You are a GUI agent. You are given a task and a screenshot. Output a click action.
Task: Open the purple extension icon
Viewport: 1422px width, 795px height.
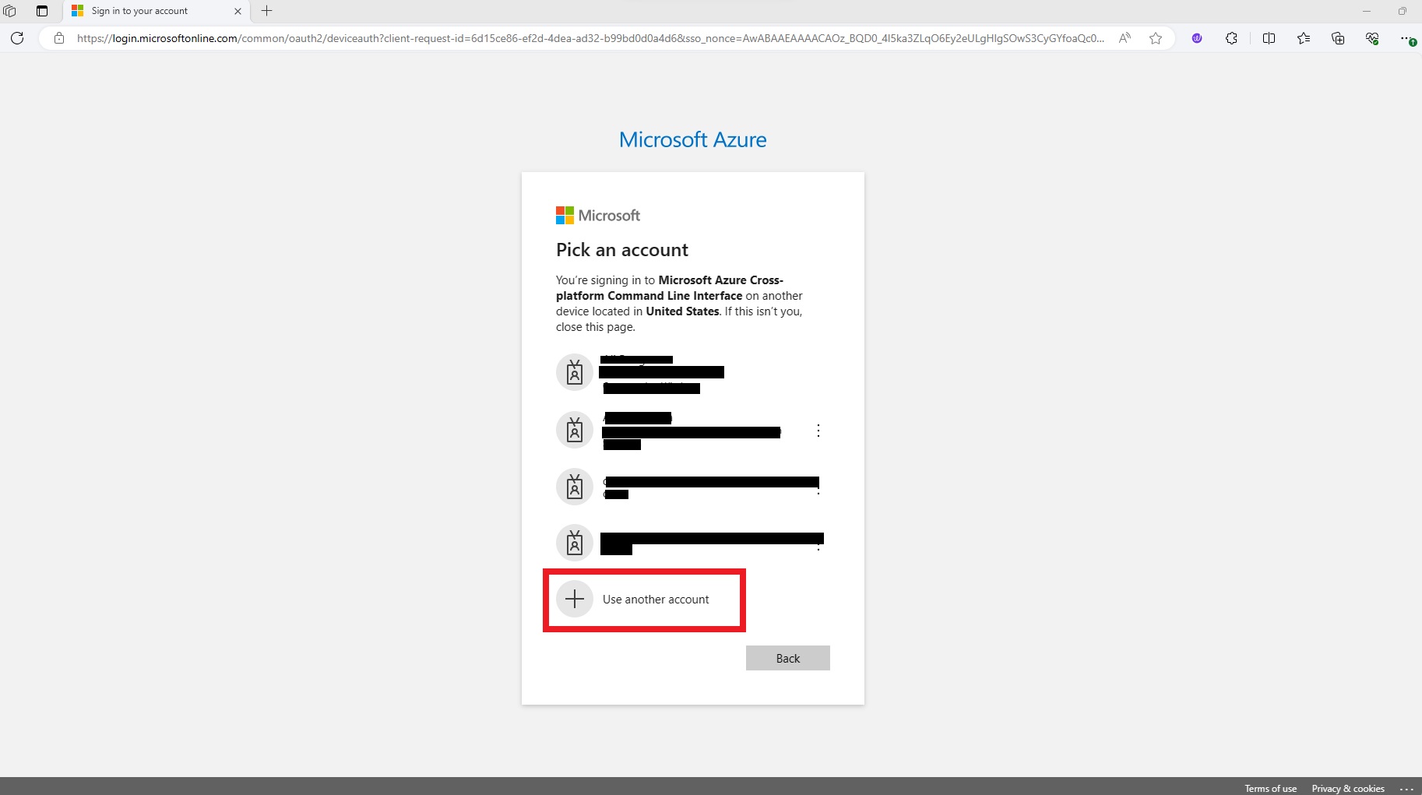coord(1197,38)
